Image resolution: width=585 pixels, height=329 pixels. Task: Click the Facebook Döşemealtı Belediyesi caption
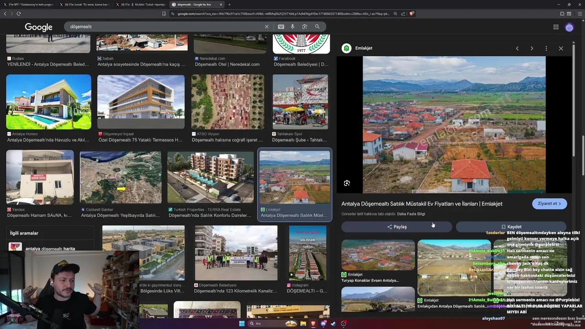point(301,64)
